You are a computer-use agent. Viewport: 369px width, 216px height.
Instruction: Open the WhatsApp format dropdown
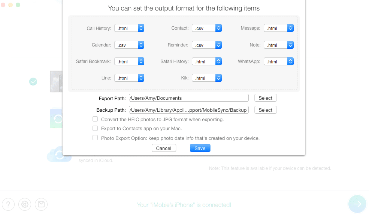tap(279, 61)
